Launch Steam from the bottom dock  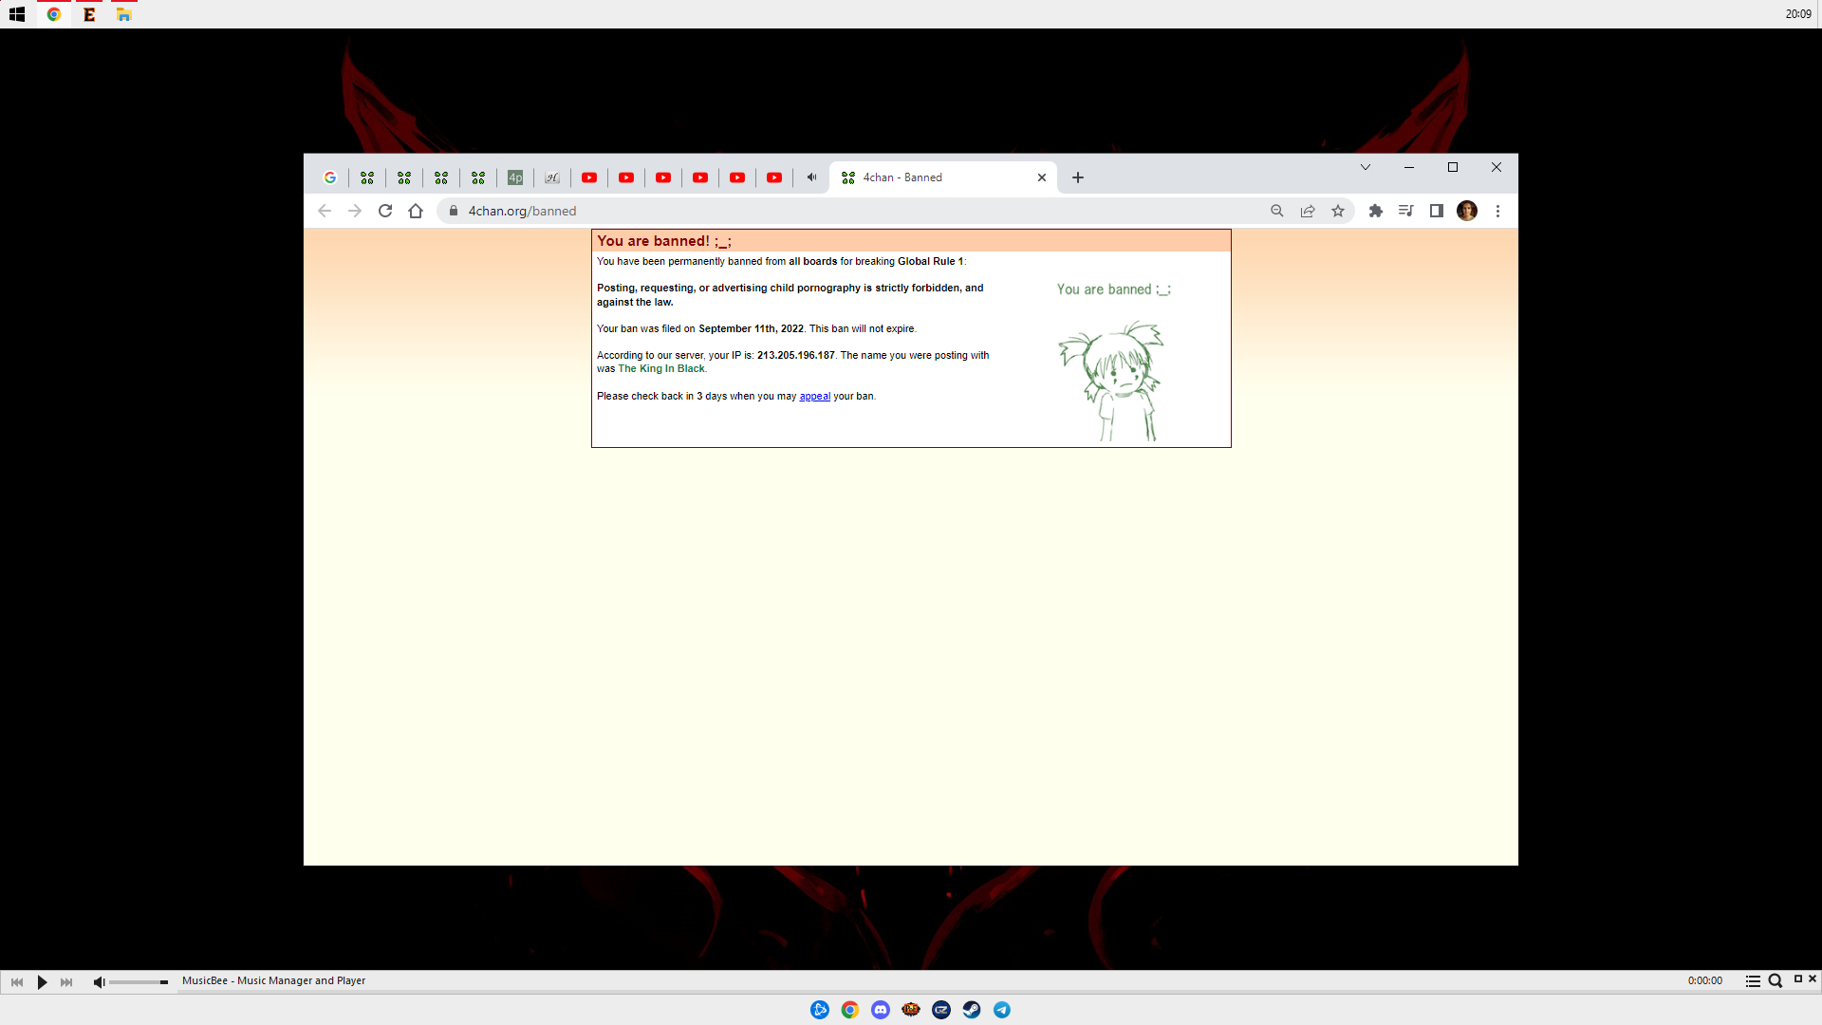(x=972, y=1010)
